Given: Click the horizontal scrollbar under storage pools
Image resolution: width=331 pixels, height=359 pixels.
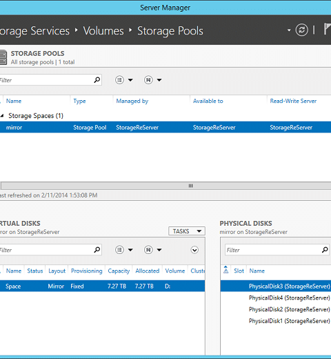Looking at the screenshot, I should coord(165,186).
